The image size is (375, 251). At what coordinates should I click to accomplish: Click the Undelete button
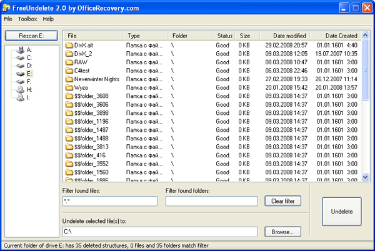tap(342, 212)
